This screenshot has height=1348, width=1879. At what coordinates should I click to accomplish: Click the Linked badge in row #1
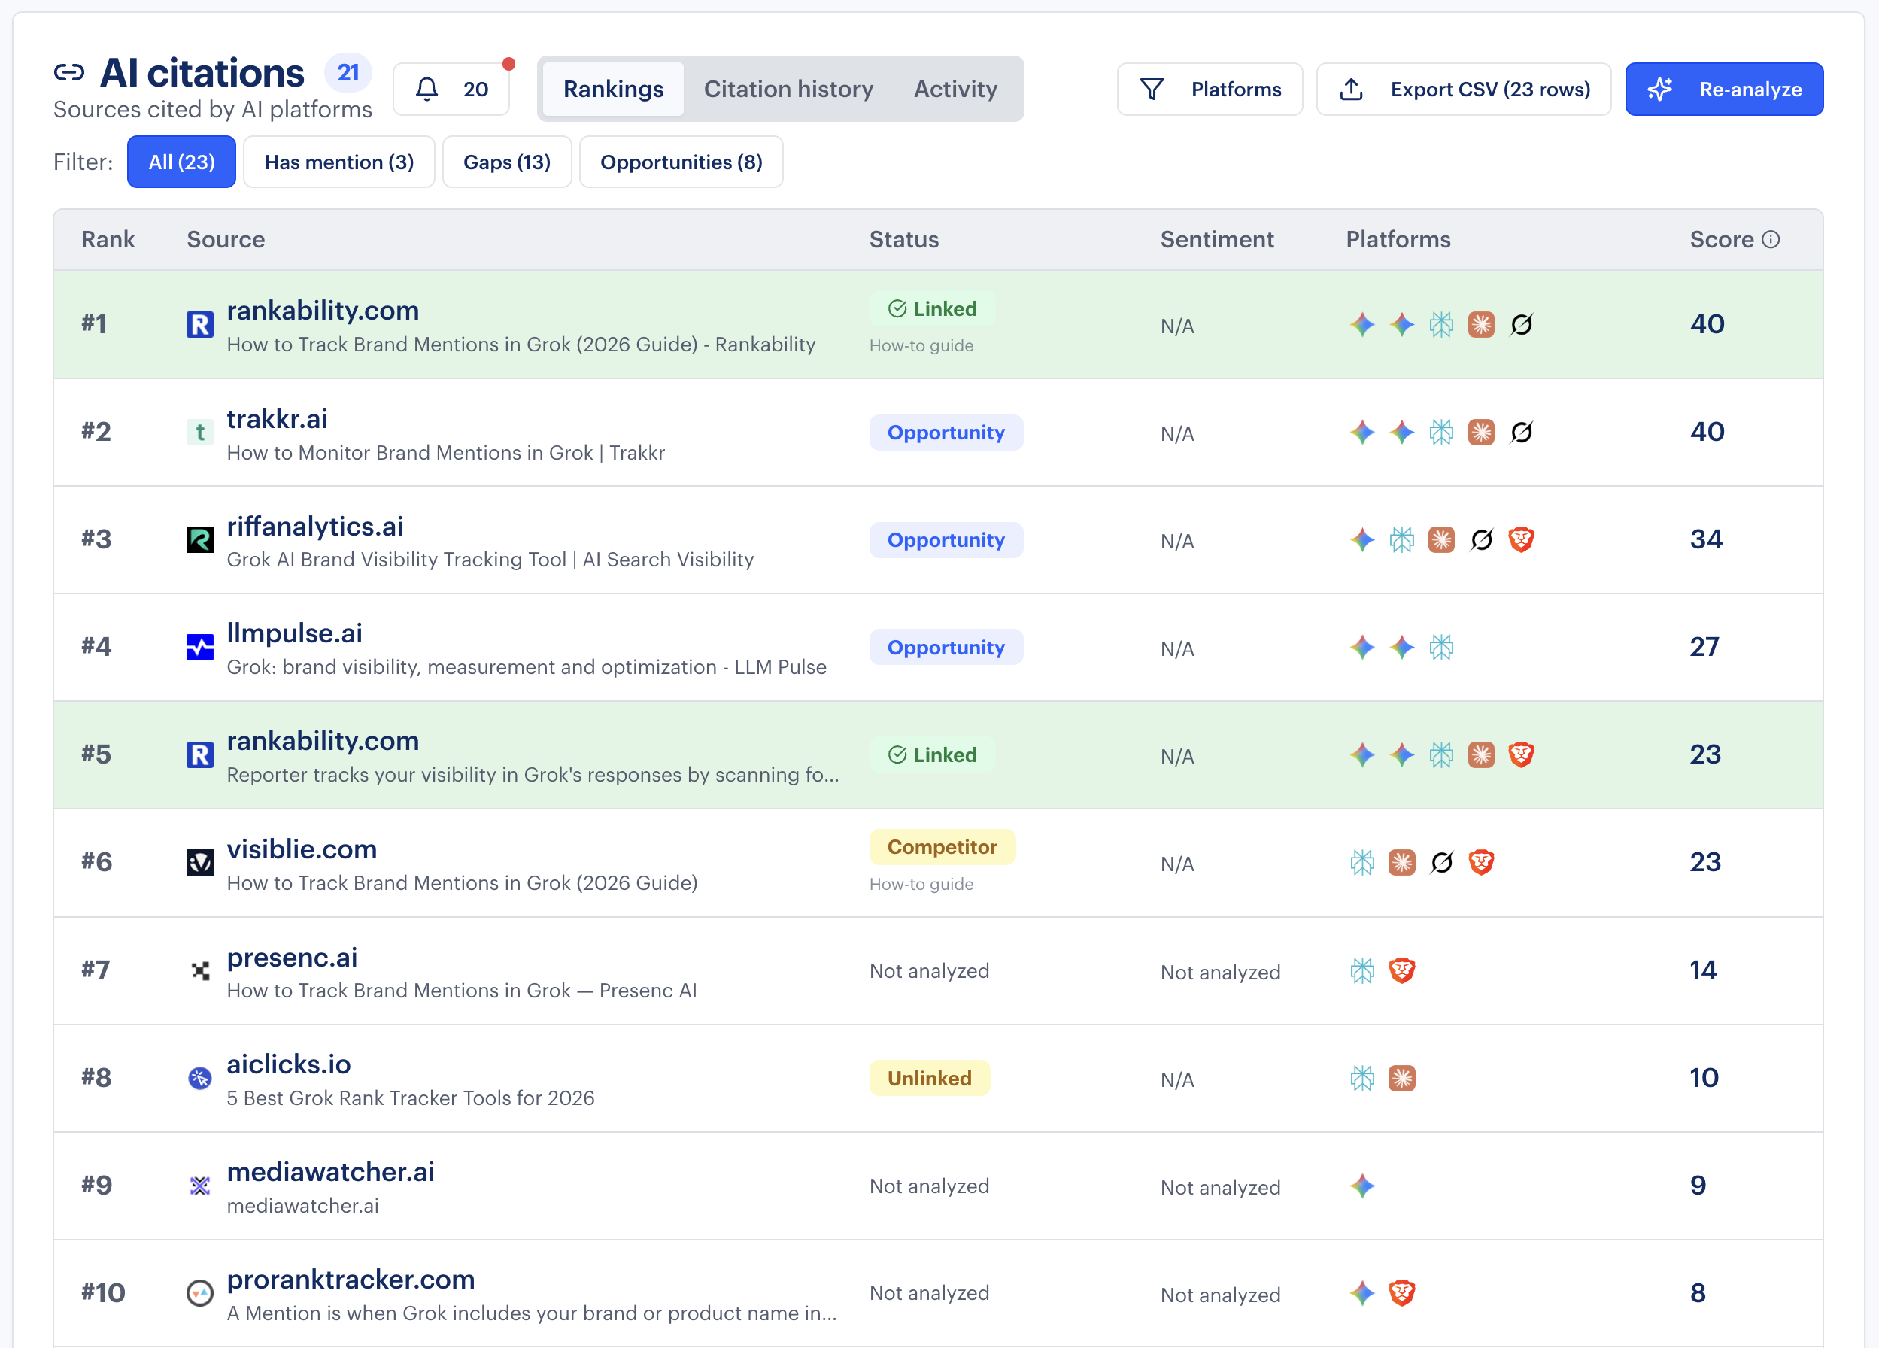pyautogui.click(x=932, y=309)
